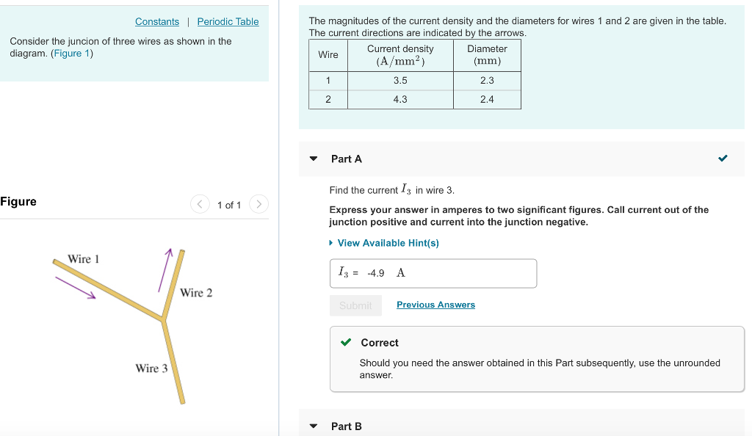Click the 1 of 1 page indicator

tap(229, 205)
